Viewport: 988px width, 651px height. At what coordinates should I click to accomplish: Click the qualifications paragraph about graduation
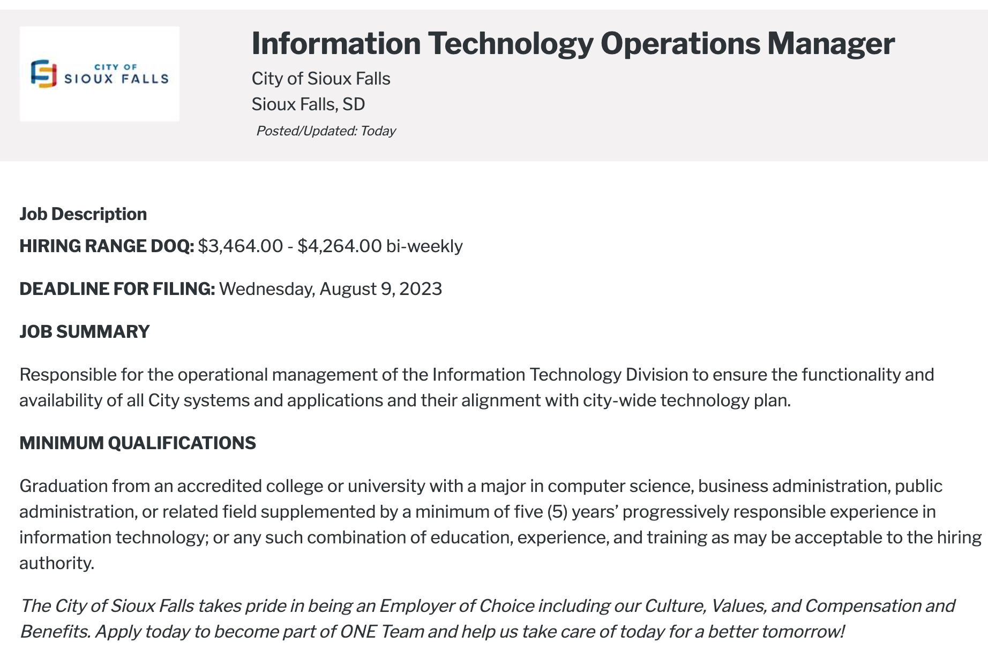tap(500, 525)
